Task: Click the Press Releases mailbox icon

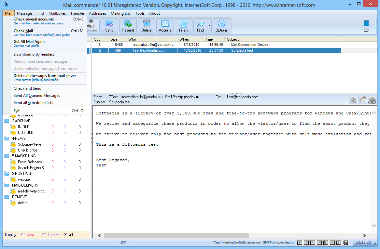Action: (13, 162)
